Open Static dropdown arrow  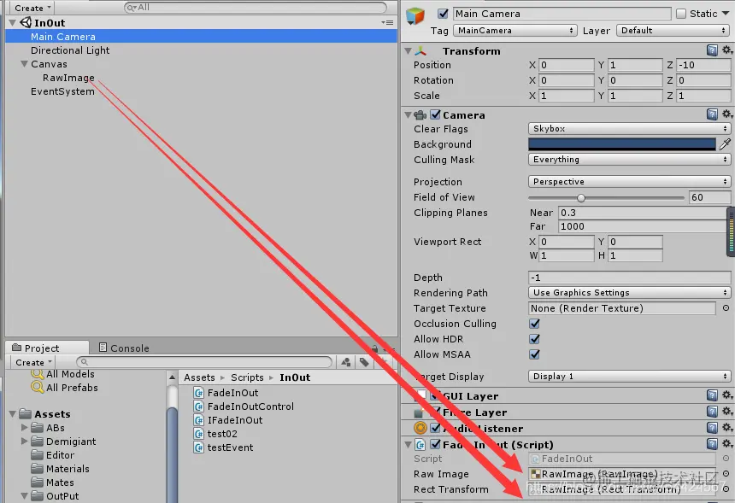coord(726,14)
